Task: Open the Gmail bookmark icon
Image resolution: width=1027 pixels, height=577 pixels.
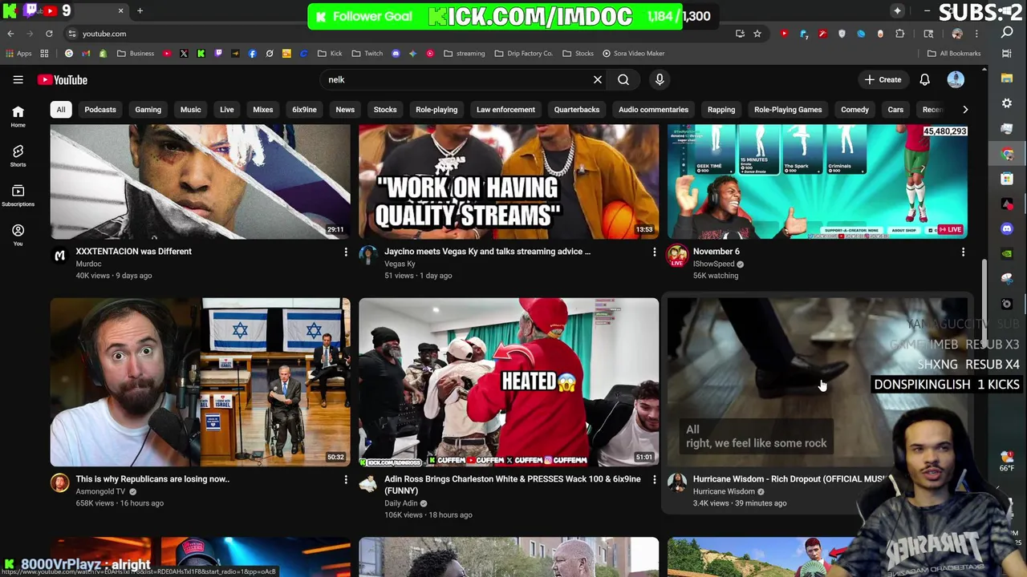Action: tap(86, 54)
